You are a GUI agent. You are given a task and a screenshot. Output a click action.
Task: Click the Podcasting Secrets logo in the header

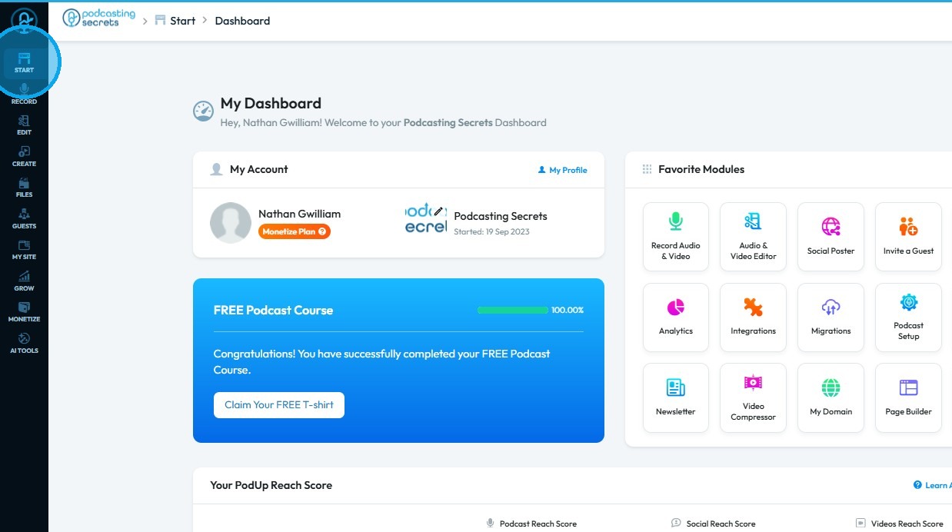click(x=98, y=18)
